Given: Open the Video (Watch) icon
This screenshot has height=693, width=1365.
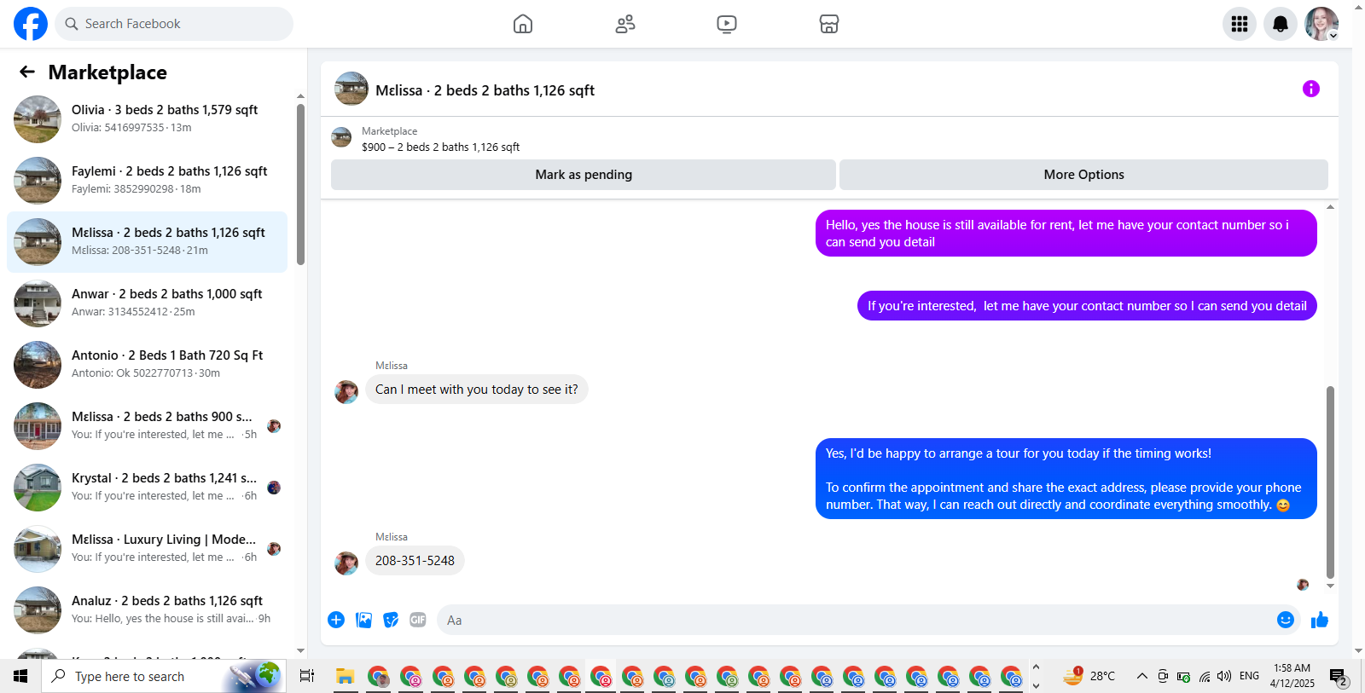Looking at the screenshot, I should (x=727, y=24).
